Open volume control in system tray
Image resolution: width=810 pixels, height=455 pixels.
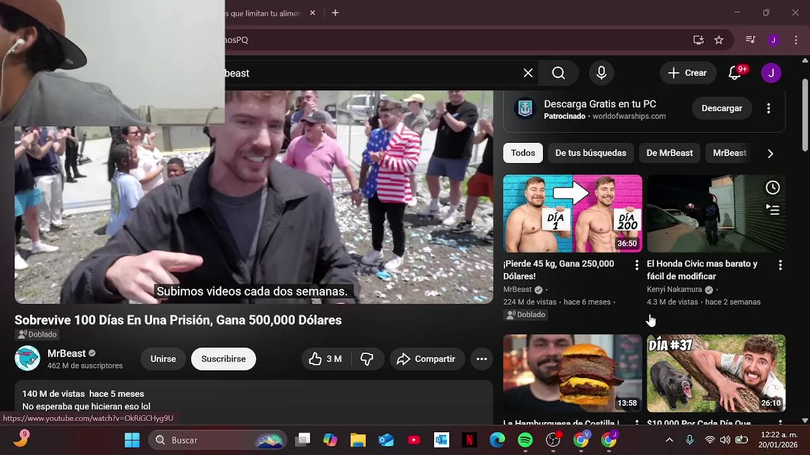725,440
